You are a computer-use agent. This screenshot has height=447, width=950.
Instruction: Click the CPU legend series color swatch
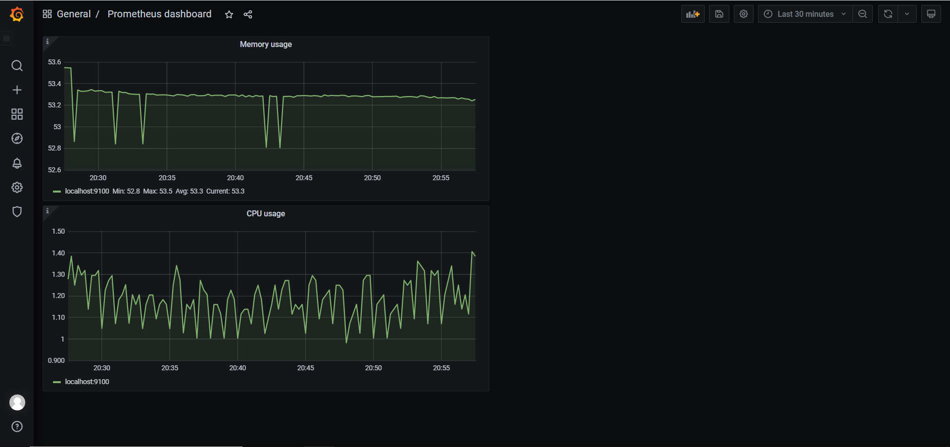point(57,382)
